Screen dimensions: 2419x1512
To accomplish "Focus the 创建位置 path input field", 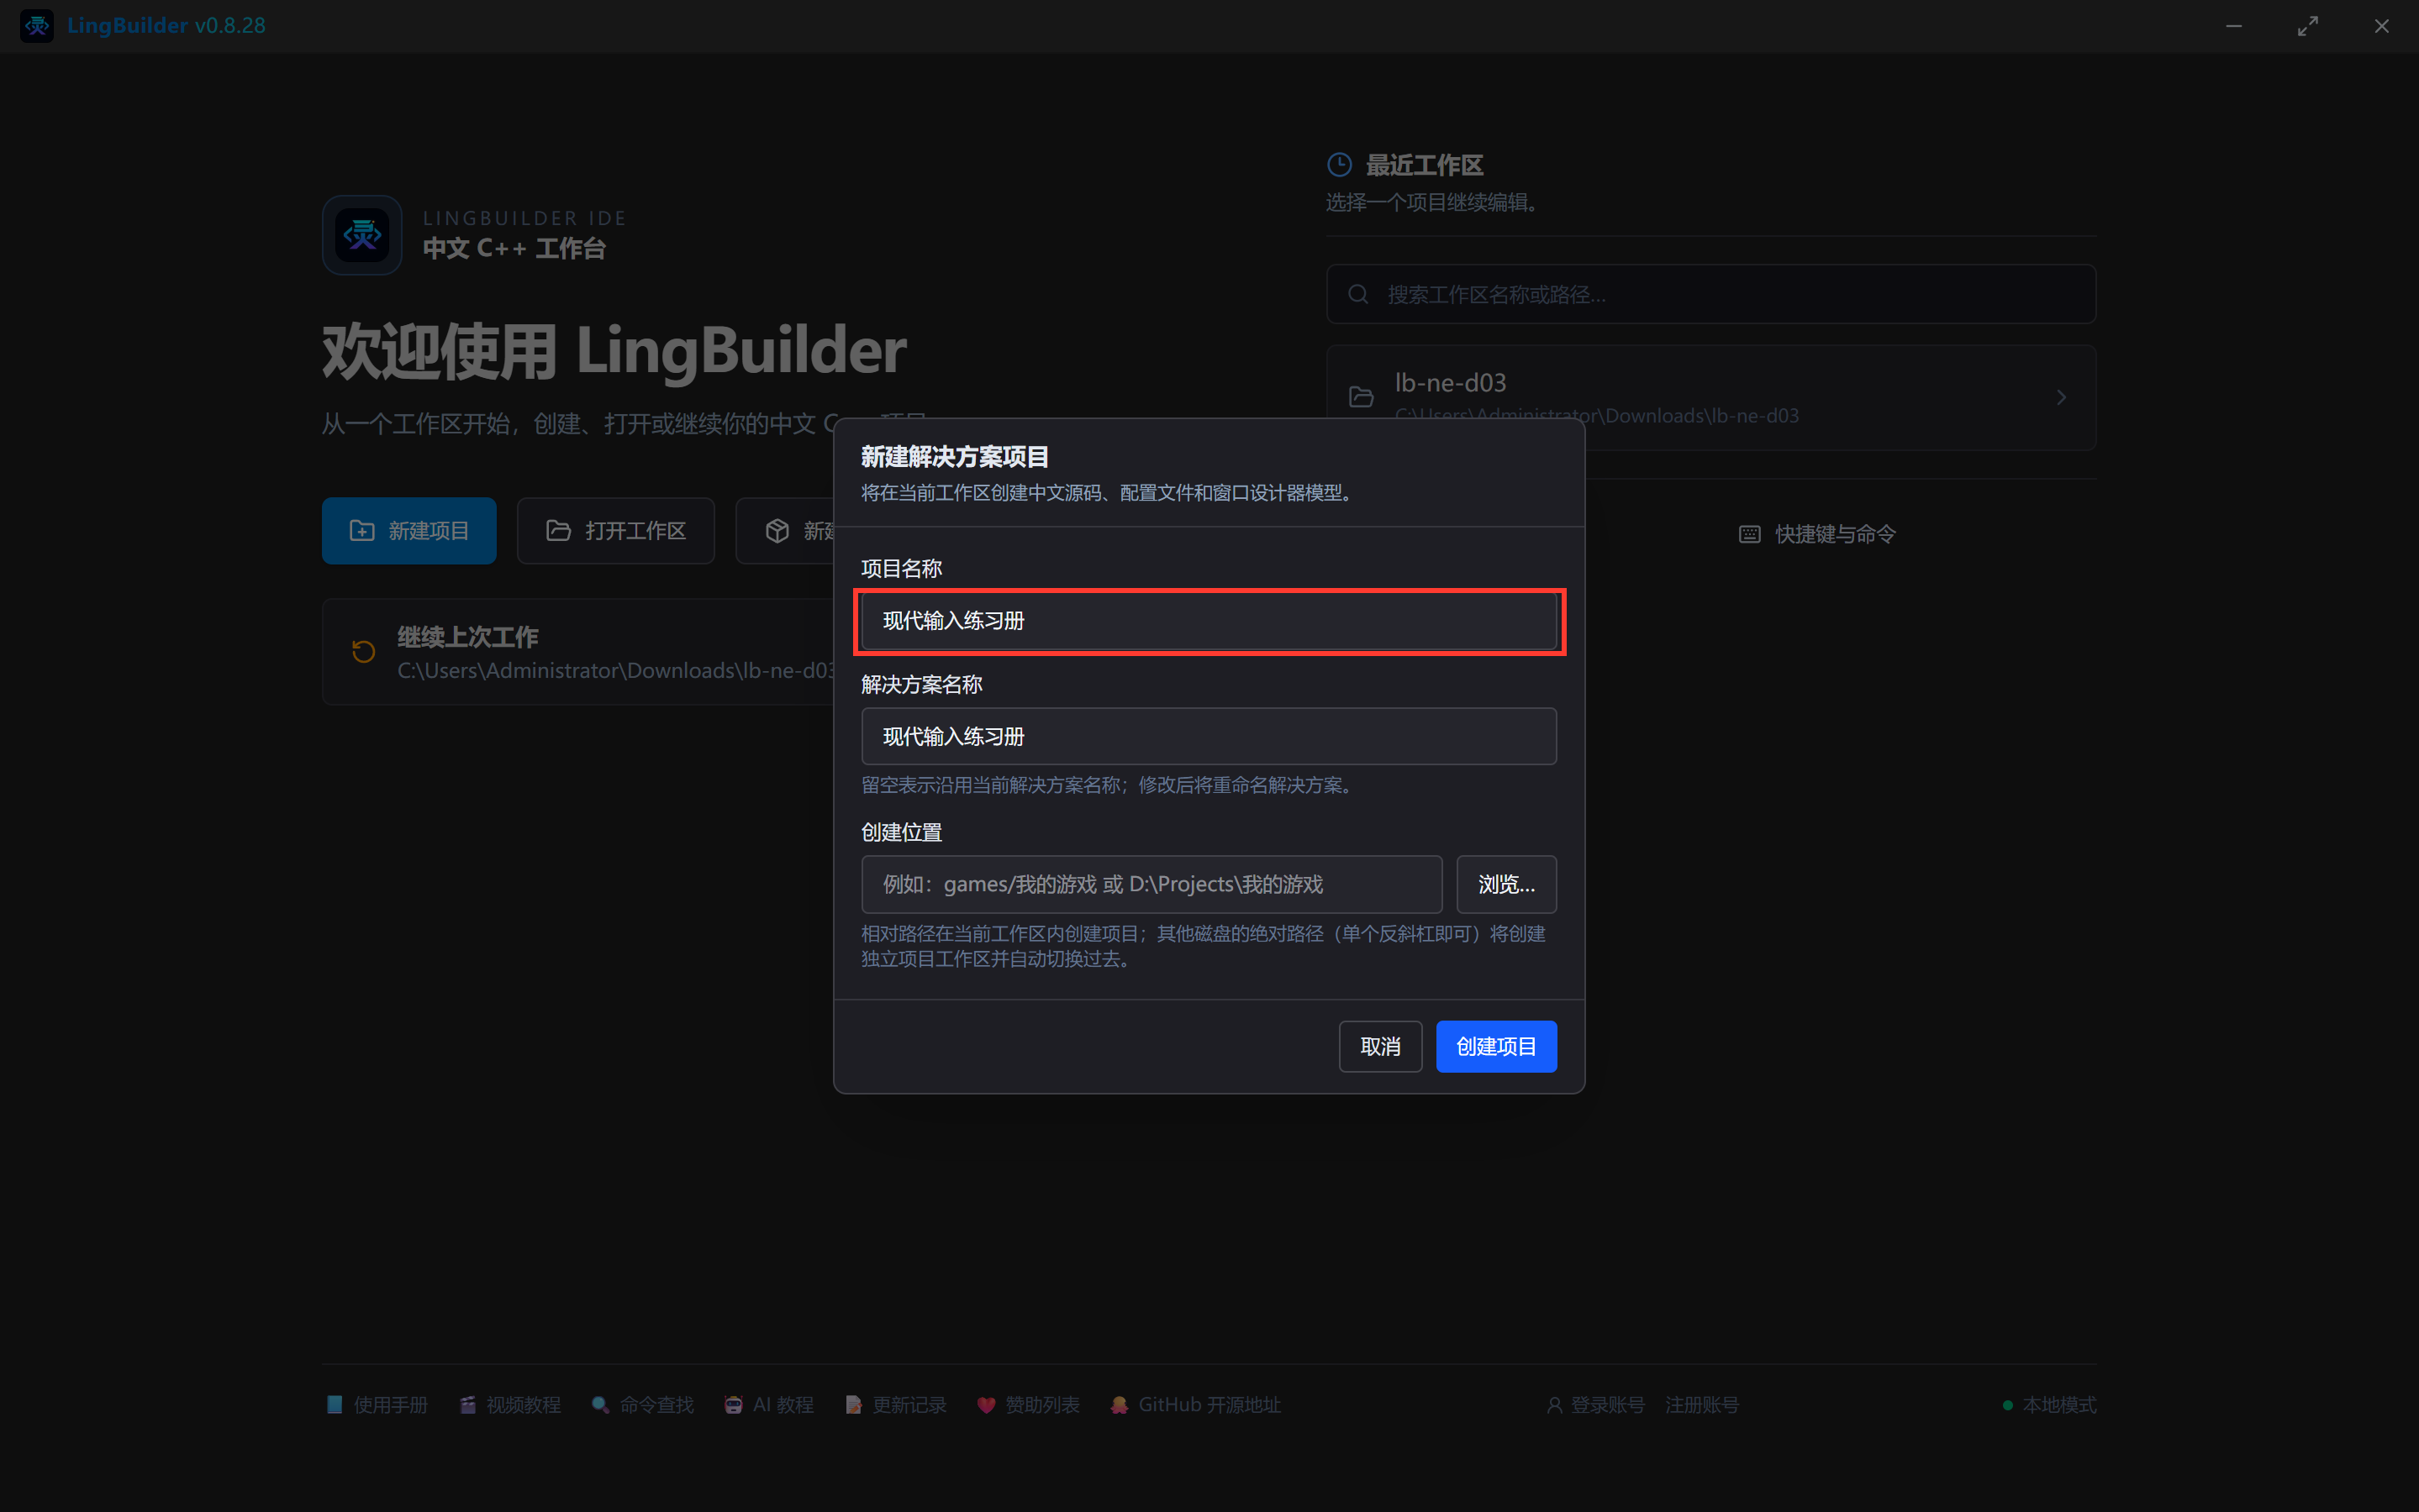I will point(1152,885).
